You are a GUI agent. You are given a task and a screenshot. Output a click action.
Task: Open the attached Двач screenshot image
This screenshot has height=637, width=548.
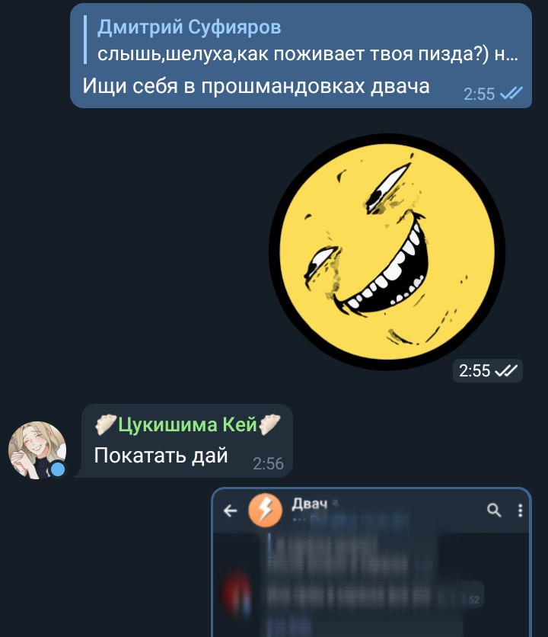371,562
